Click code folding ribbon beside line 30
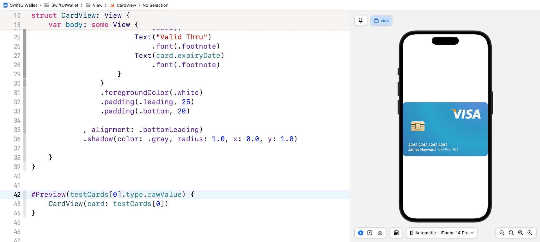This screenshot has width=540, height=242. [x=24, y=83]
